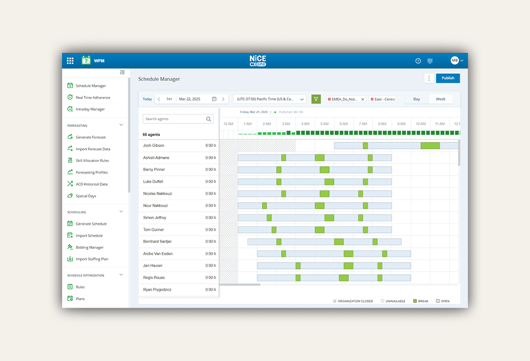Click the horizontal scrollbar under timeline

pyautogui.click(x=240, y=285)
